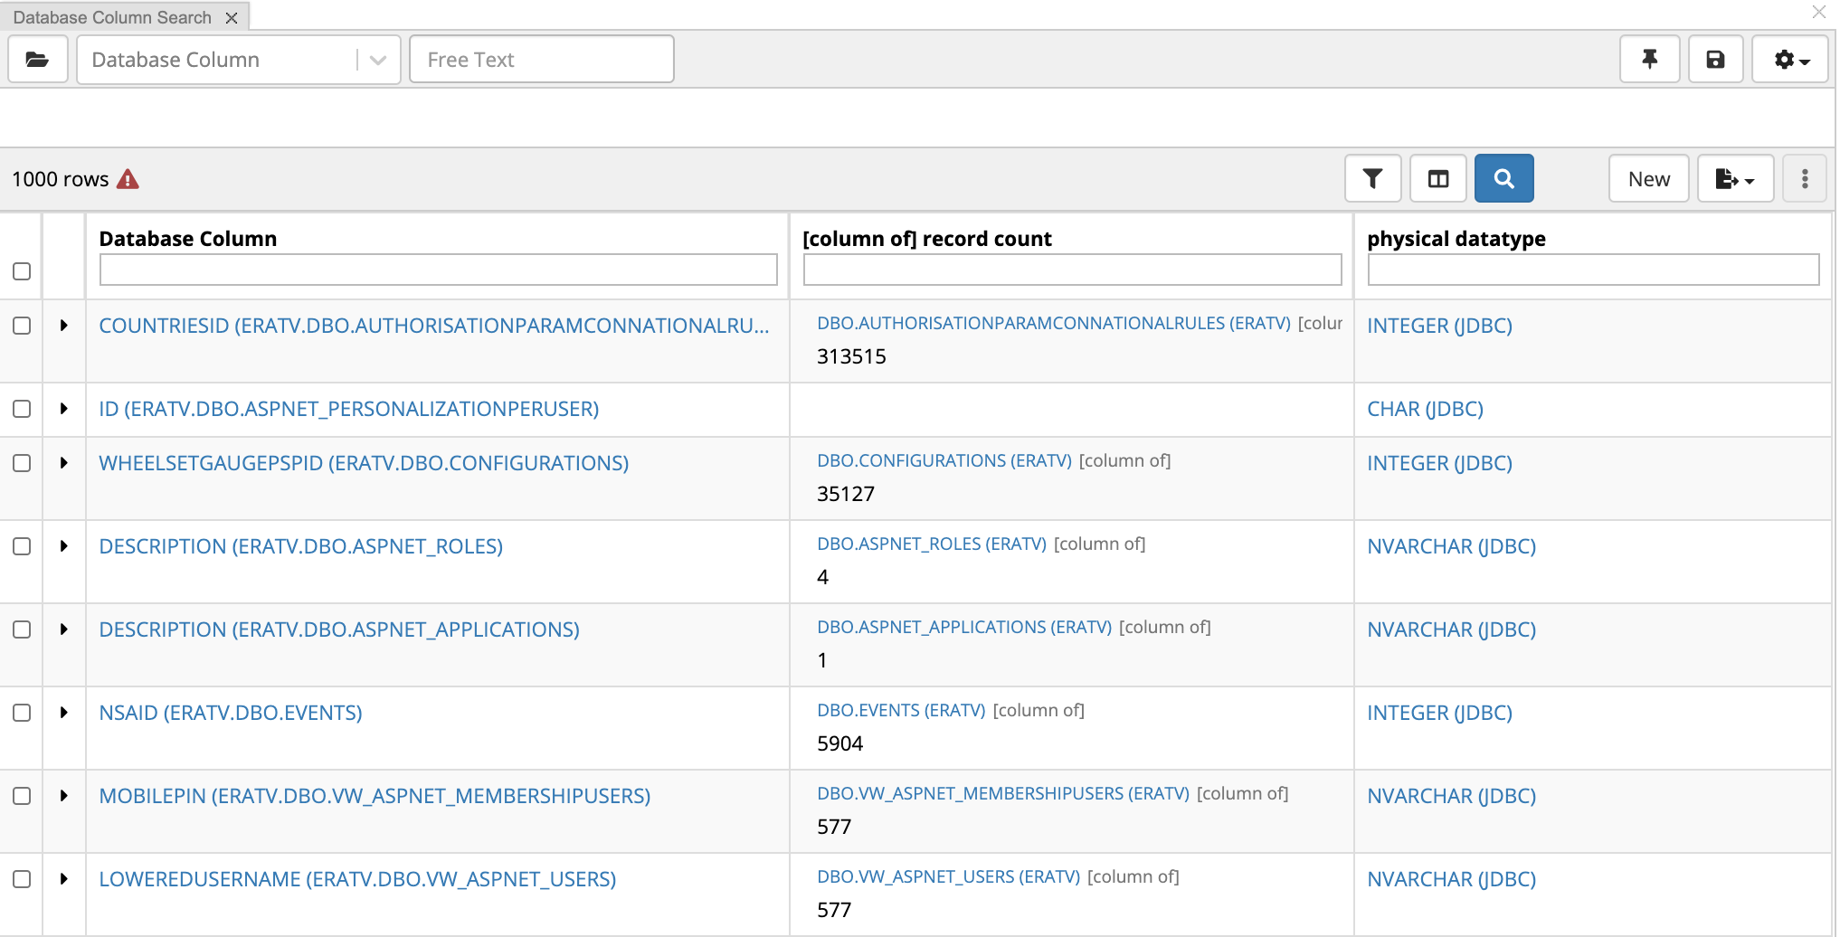
Task: Open the DBO.VW_ASPNET_USERS (ERATV) table link
Action: (949, 876)
